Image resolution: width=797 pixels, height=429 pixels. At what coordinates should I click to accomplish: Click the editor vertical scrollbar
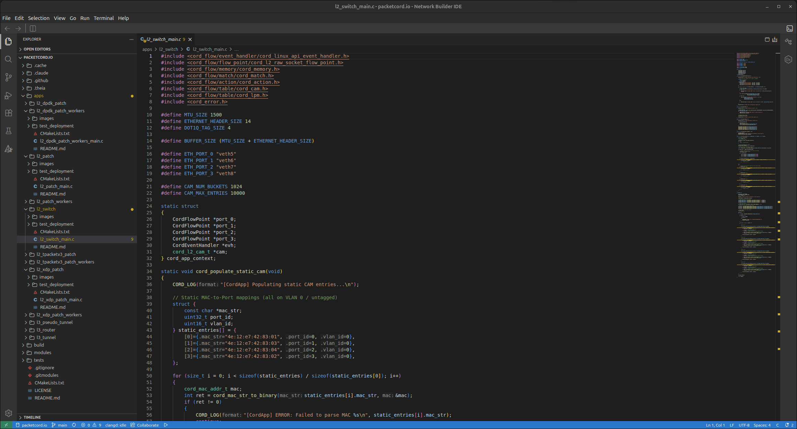click(x=778, y=237)
